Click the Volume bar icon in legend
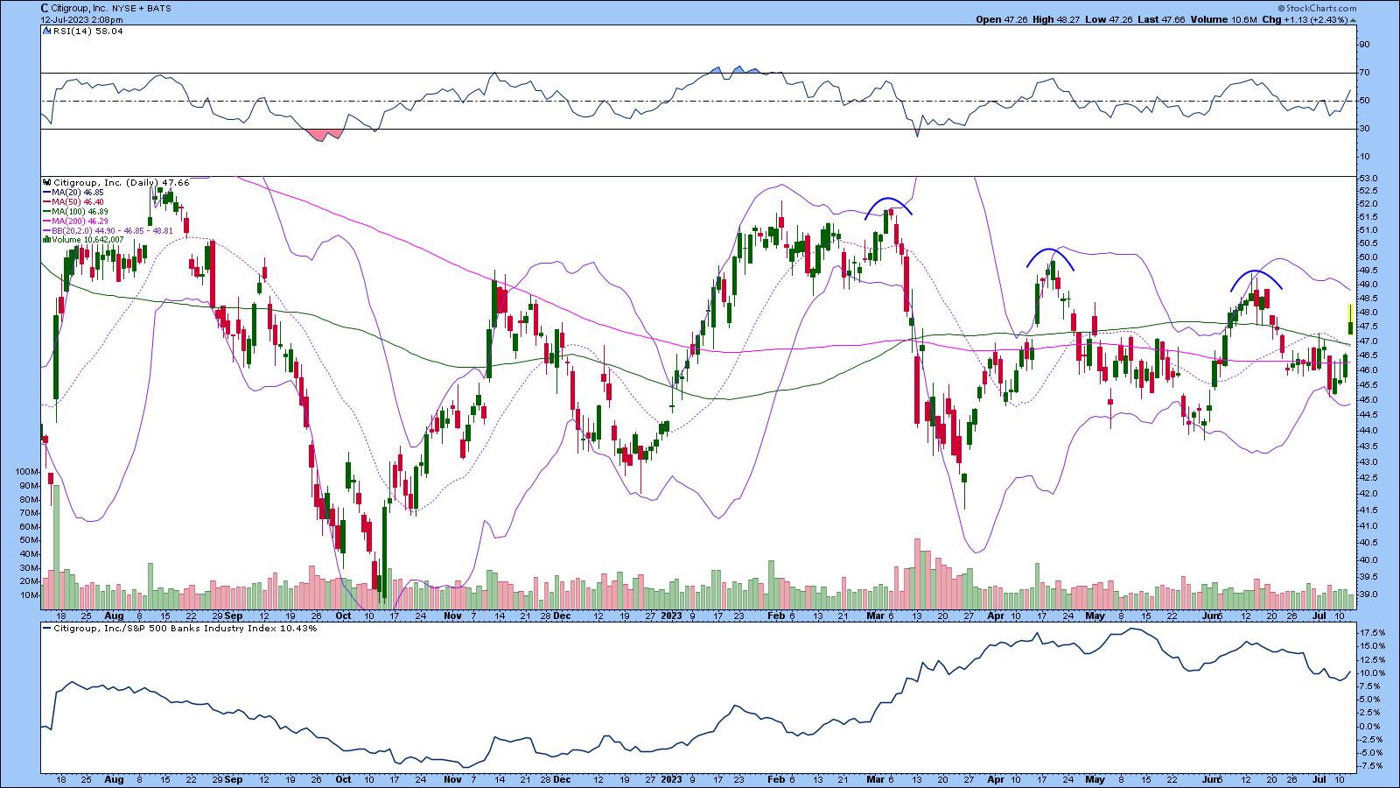1400x788 pixels. click(45, 239)
